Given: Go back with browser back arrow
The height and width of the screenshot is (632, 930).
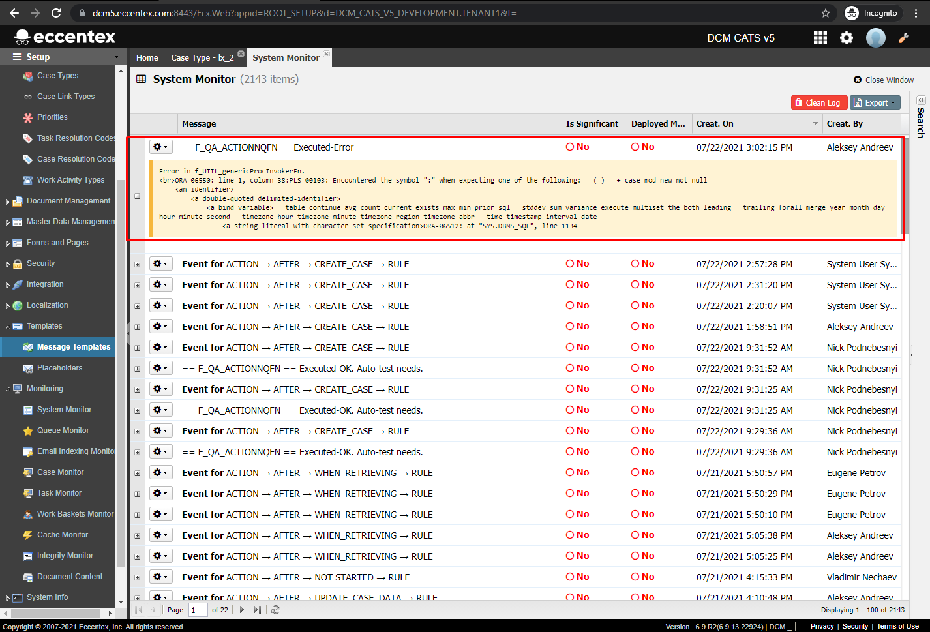Looking at the screenshot, I should (14, 13).
